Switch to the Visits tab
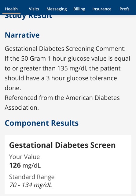 click(x=34, y=9)
